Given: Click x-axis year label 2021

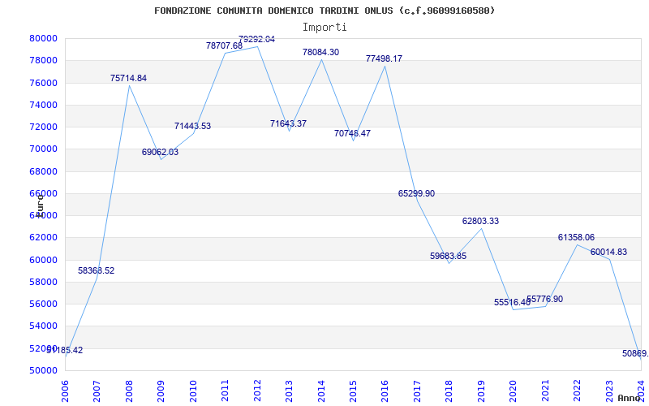Looking at the screenshot, I should pyautogui.click(x=545, y=391).
